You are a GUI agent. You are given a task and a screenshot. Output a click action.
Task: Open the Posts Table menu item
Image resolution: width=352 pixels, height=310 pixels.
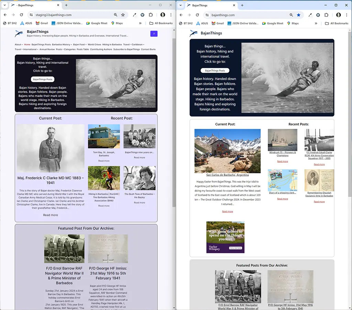(x=83, y=49)
